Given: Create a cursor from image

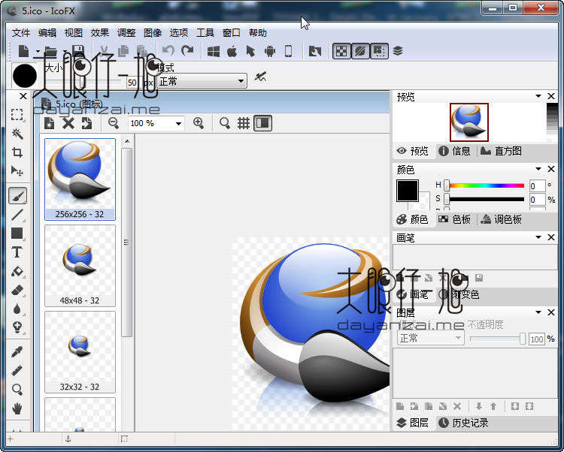Looking at the screenshot, I should [250, 51].
